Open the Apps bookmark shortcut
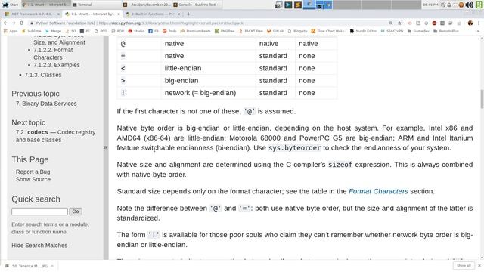 (11, 31)
